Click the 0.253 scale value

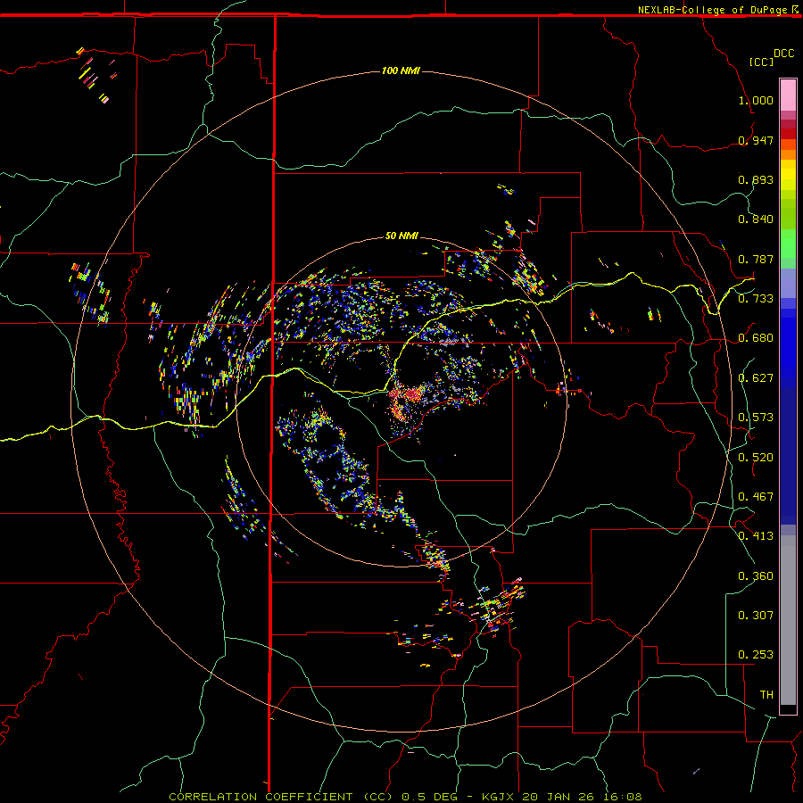point(756,655)
